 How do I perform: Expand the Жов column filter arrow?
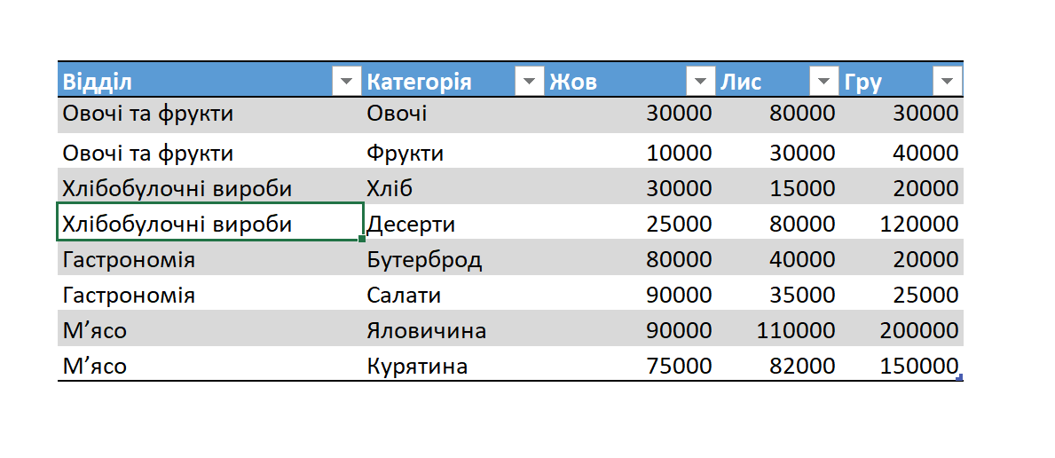pyautogui.click(x=701, y=83)
